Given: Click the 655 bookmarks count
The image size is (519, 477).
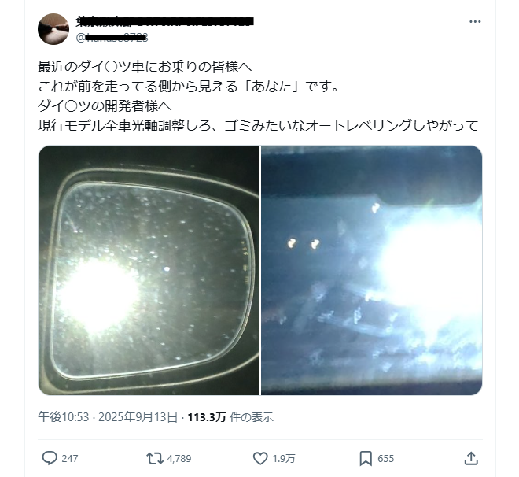Looking at the screenshot, I should click(385, 459).
